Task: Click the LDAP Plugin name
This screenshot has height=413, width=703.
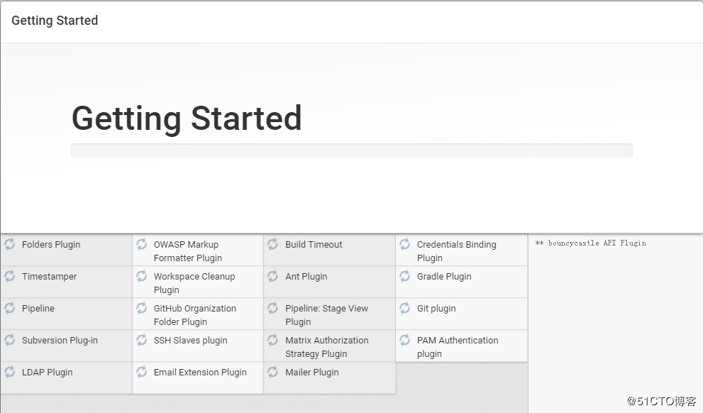Action: 47,372
